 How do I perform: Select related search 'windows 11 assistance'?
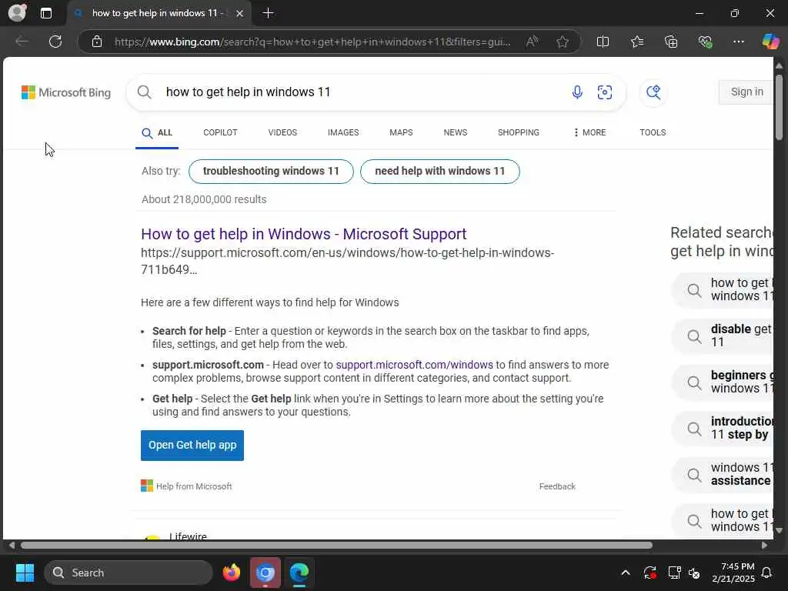pyautogui.click(x=723, y=474)
